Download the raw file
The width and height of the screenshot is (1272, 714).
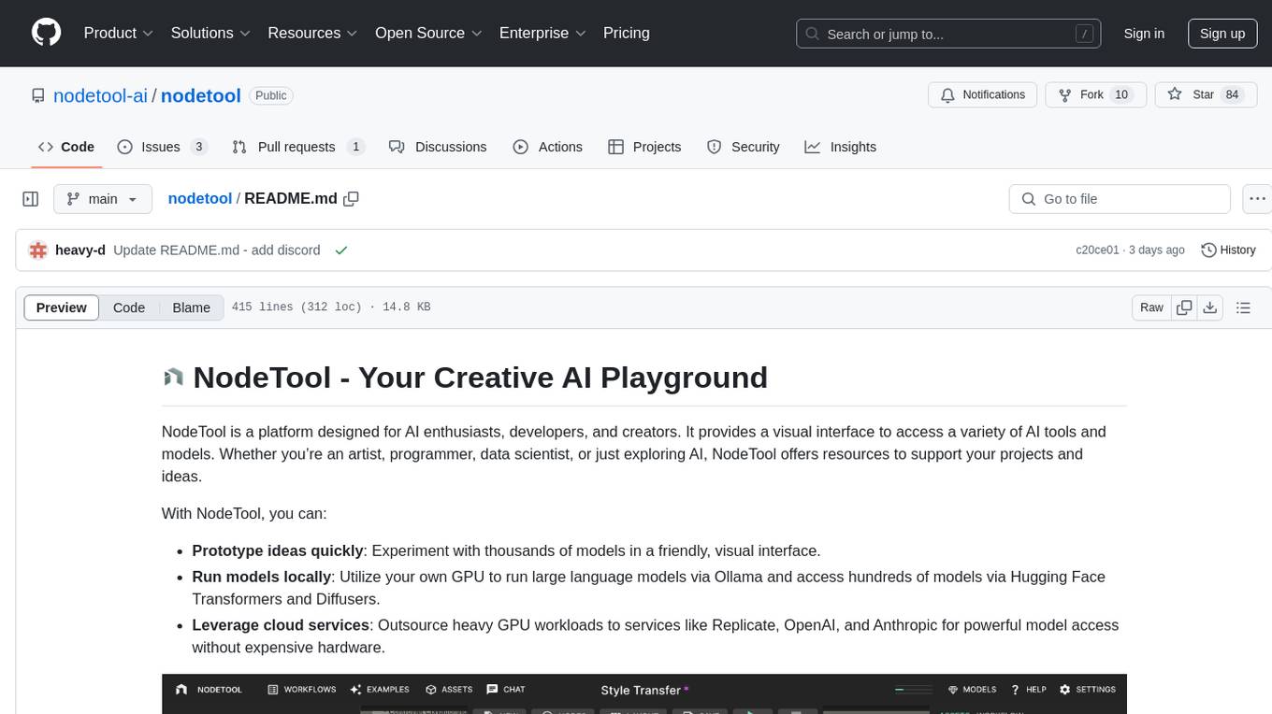(1210, 307)
